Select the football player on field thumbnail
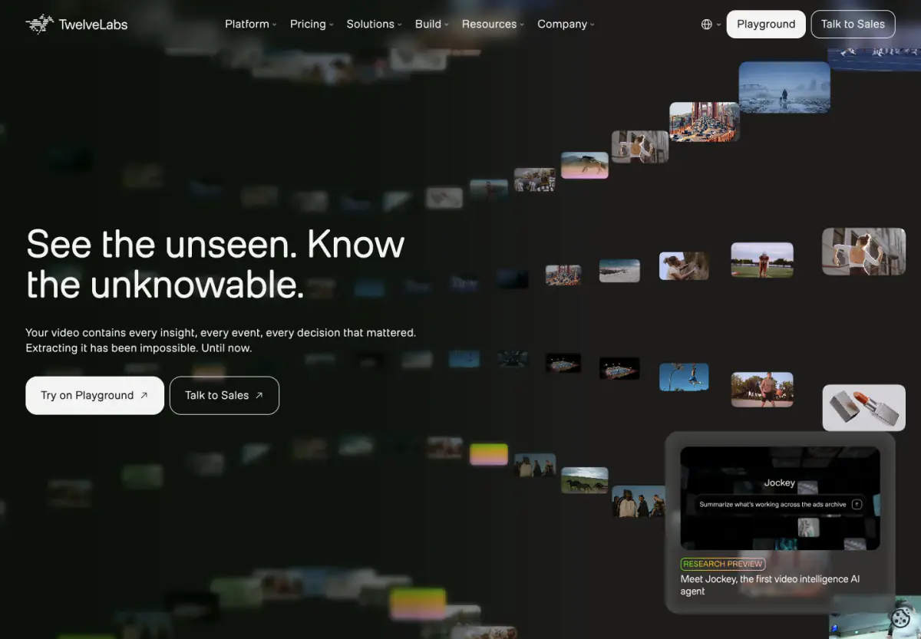 tap(762, 260)
